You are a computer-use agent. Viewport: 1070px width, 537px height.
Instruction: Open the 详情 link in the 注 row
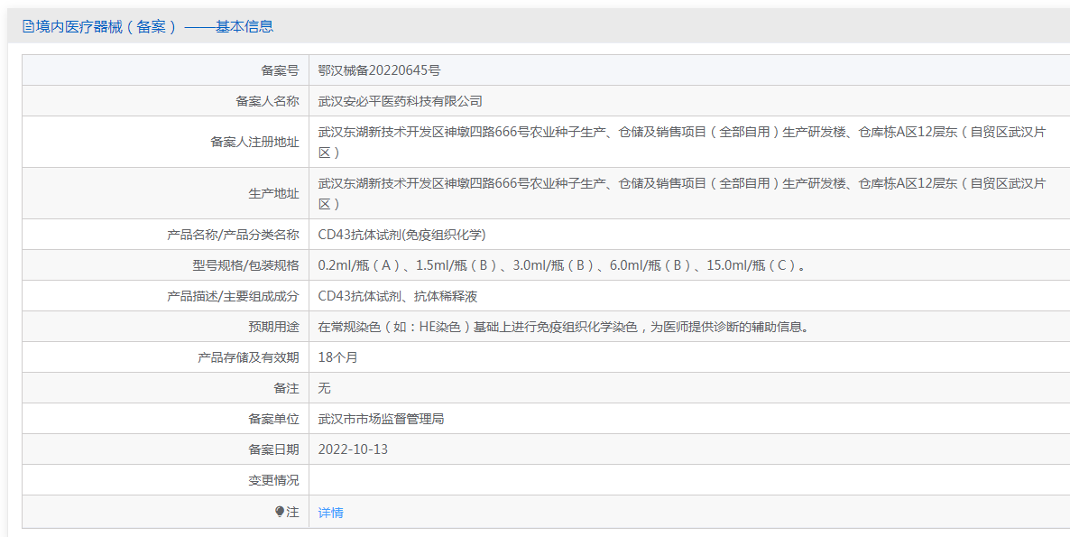[331, 513]
